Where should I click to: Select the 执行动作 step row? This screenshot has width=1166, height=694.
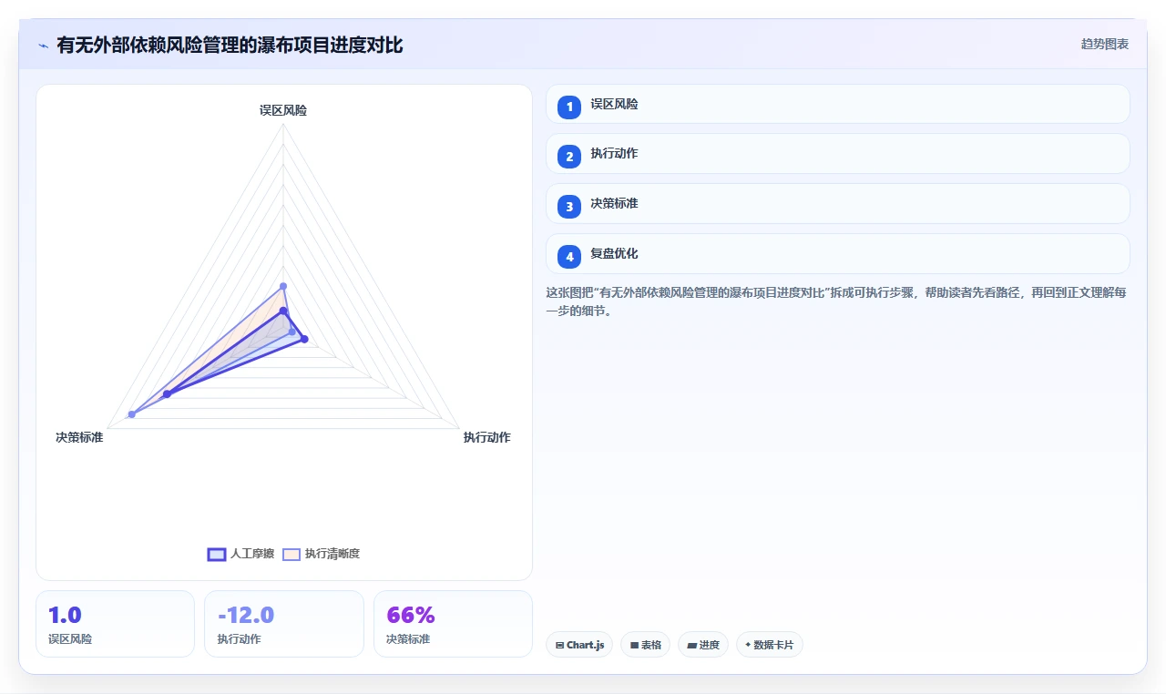click(x=837, y=154)
